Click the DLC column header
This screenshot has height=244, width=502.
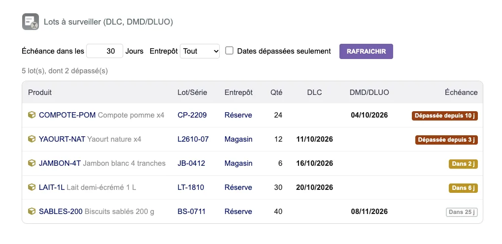click(x=315, y=92)
